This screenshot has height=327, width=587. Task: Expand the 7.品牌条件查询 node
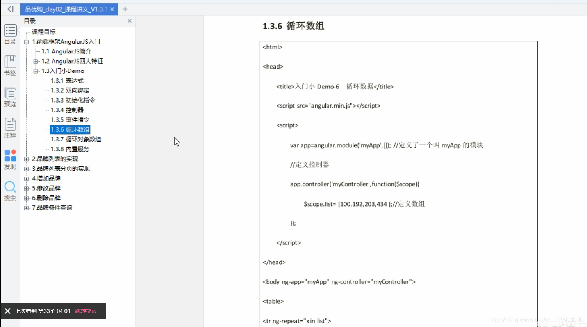[x=26, y=208]
